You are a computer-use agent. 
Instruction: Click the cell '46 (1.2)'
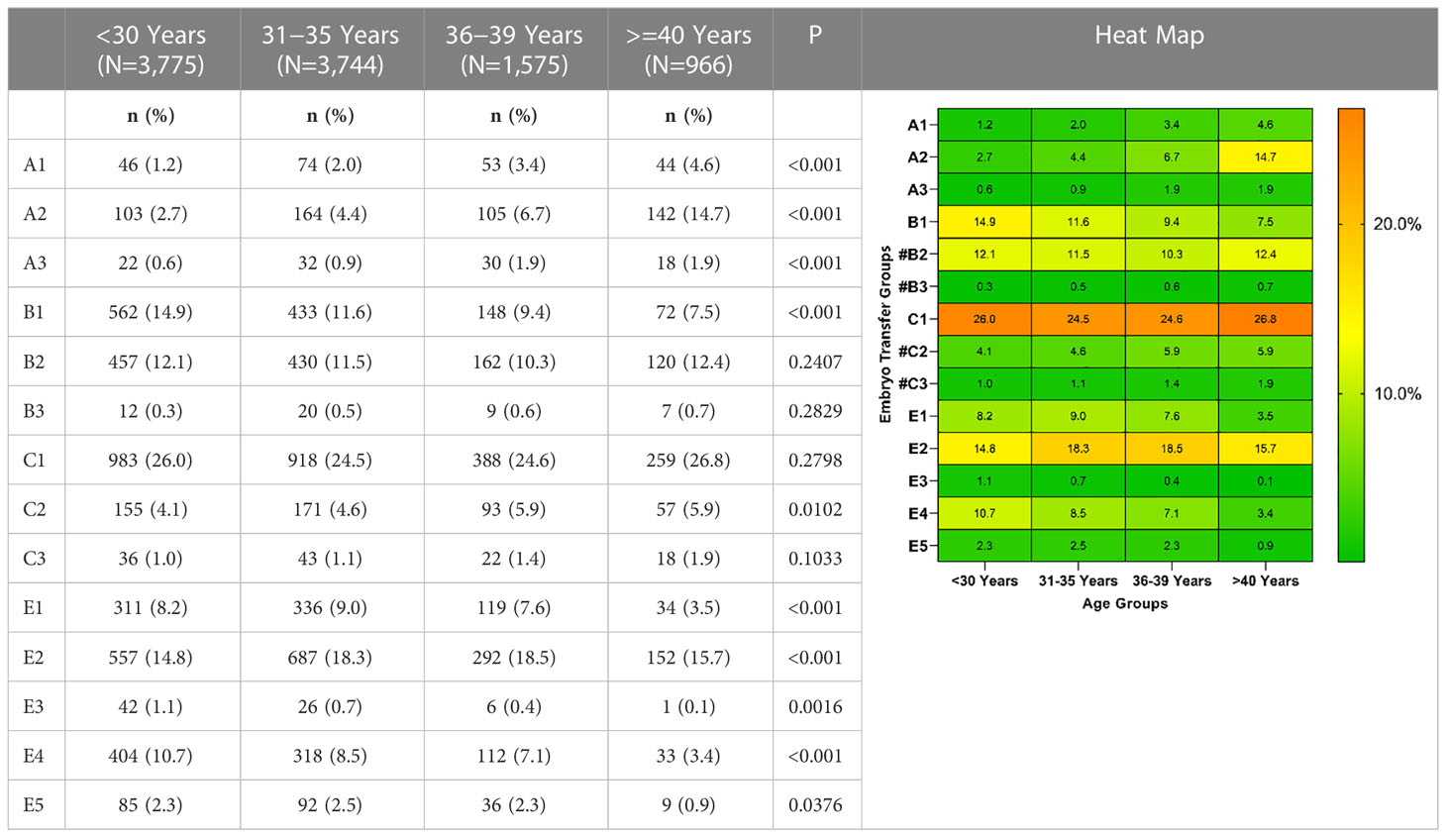[151, 164]
